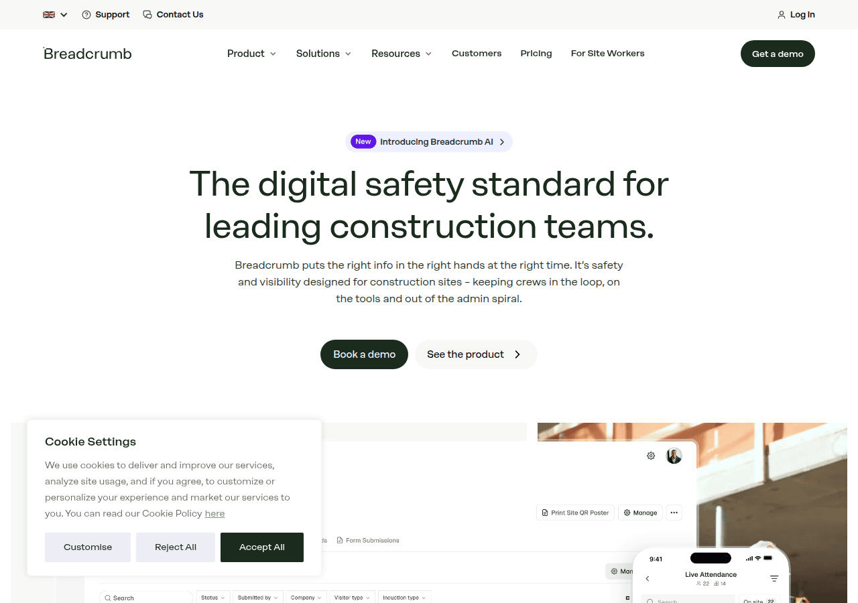Open the Submitted by filter dropdown
The width and height of the screenshot is (858, 603).
point(257,598)
